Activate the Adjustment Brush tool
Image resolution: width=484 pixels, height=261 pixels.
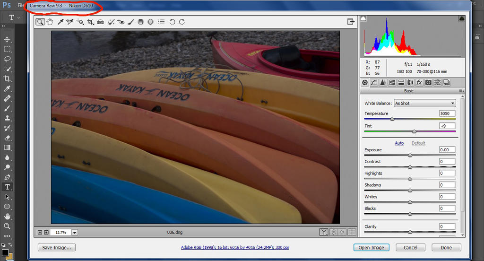coord(131,22)
